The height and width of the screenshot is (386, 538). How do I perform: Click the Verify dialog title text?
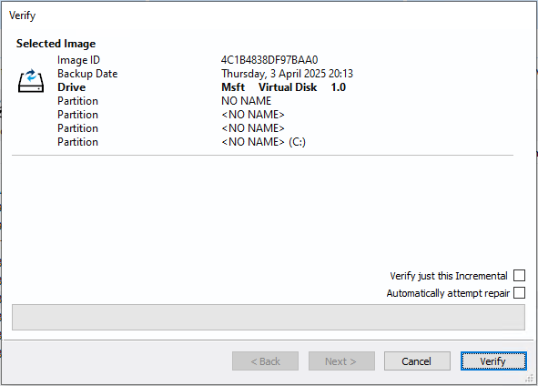pos(22,15)
